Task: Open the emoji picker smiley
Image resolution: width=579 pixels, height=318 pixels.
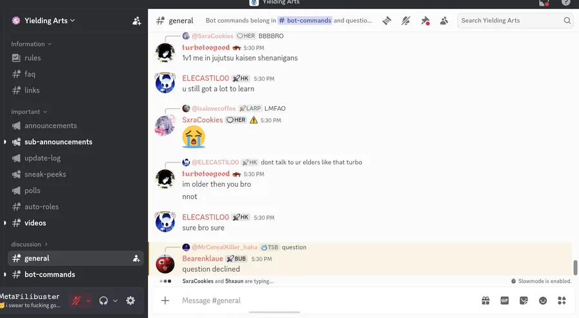Action: coord(543,301)
